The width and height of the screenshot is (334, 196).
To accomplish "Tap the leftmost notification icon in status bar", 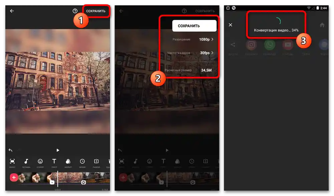I will click(228, 8).
